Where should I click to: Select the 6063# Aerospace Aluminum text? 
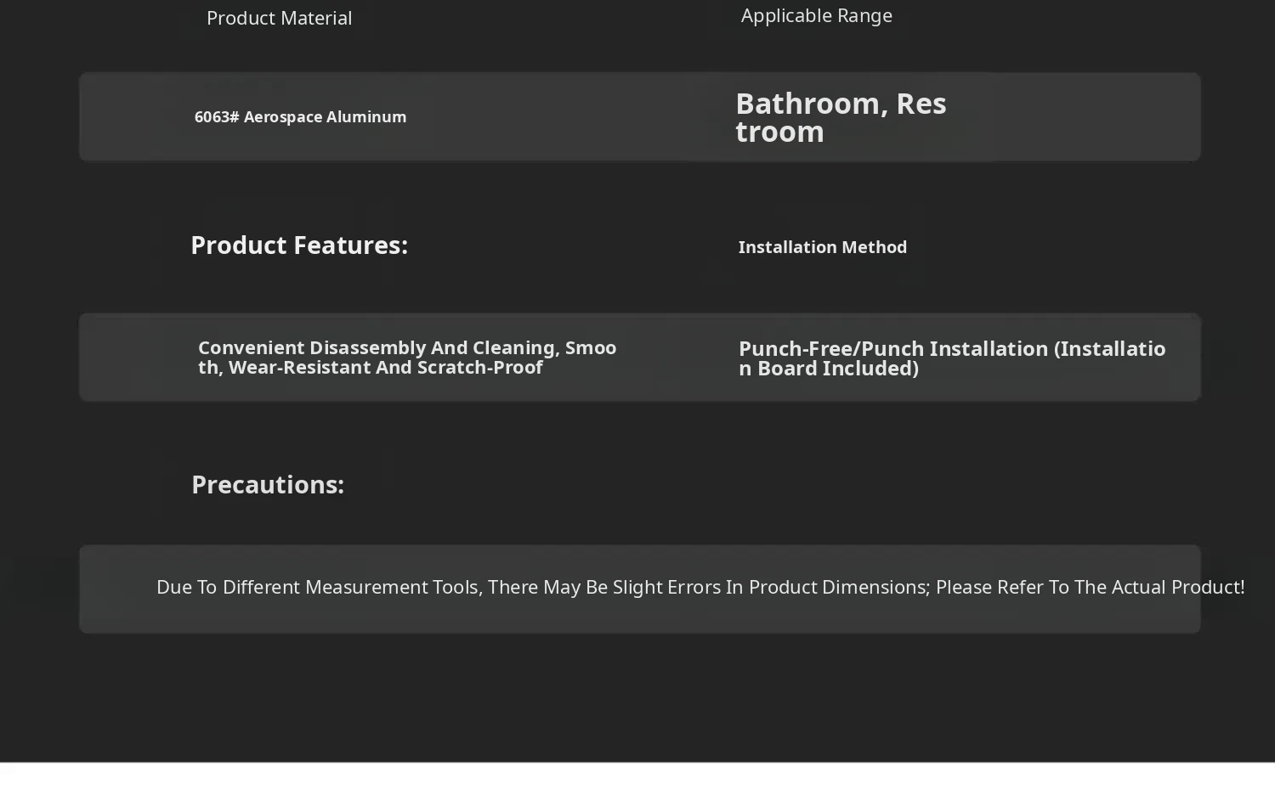point(300,117)
